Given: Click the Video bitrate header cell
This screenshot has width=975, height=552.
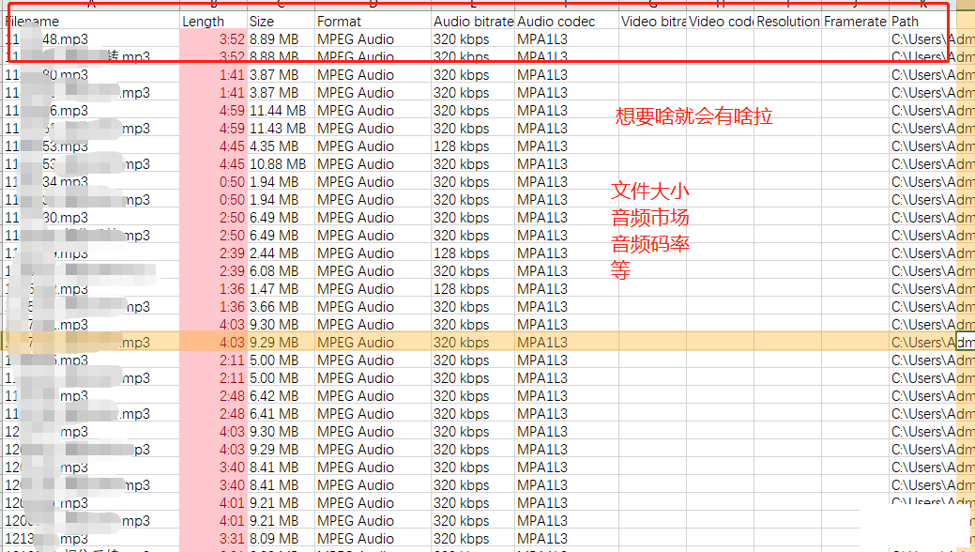Looking at the screenshot, I should [652, 22].
